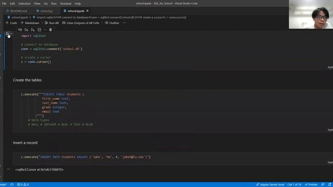333x187 pixels.
Task: Open the Edit menu
Action: 12,4
